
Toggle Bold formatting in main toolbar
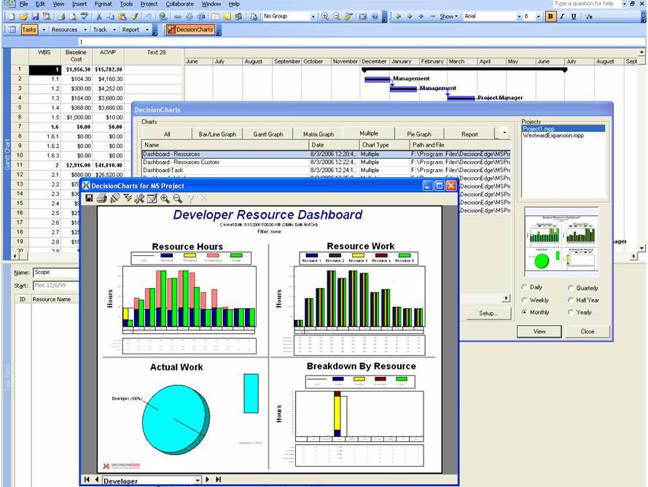pyautogui.click(x=550, y=16)
